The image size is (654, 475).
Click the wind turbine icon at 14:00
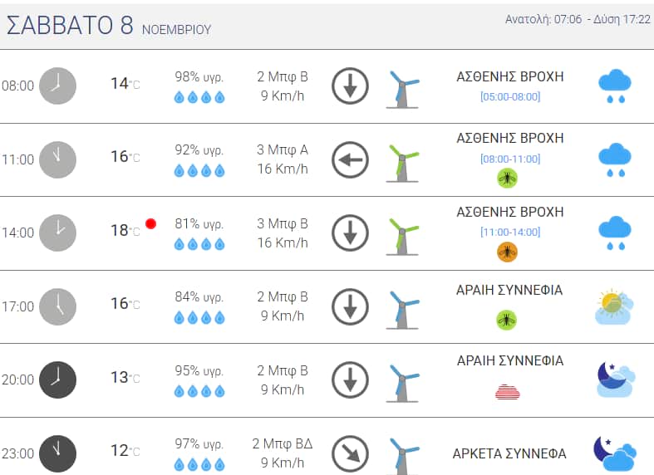pos(403,233)
